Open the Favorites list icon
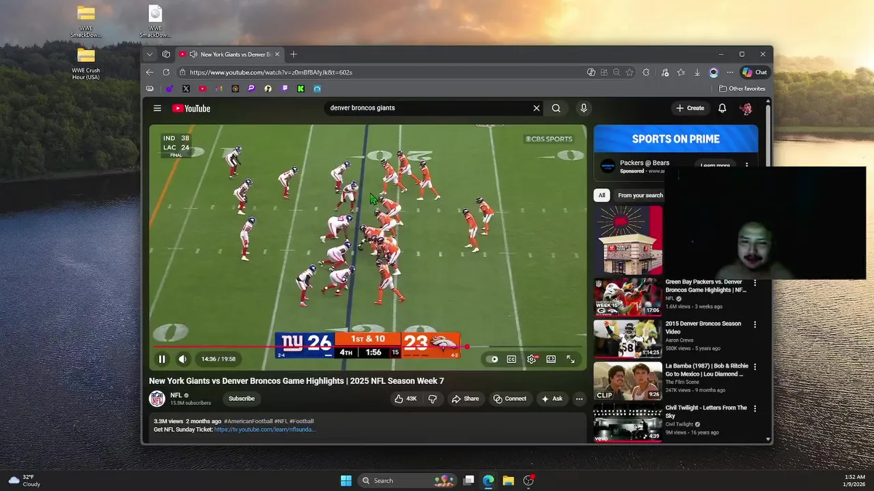This screenshot has height=491, width=874. tap(681, 72)
